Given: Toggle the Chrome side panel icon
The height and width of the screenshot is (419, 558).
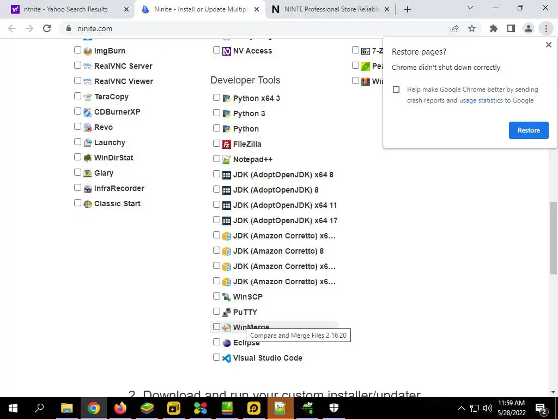Looking at the screenshot, I should tap(511, 28).
